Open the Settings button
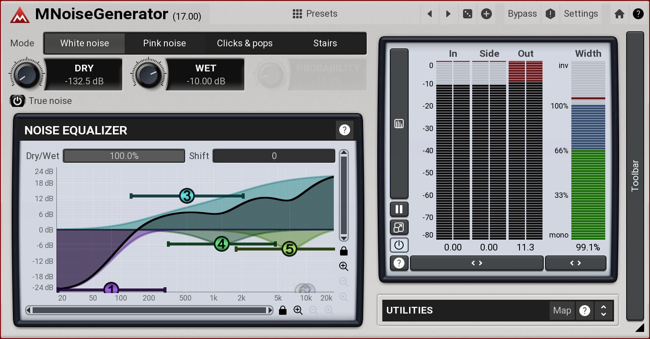This screenshot has height=339, width=650. pyautogui.click(x=581, y=14)
